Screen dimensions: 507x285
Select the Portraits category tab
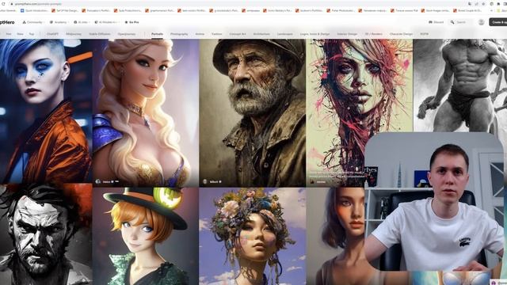click(x=157, y=34)
